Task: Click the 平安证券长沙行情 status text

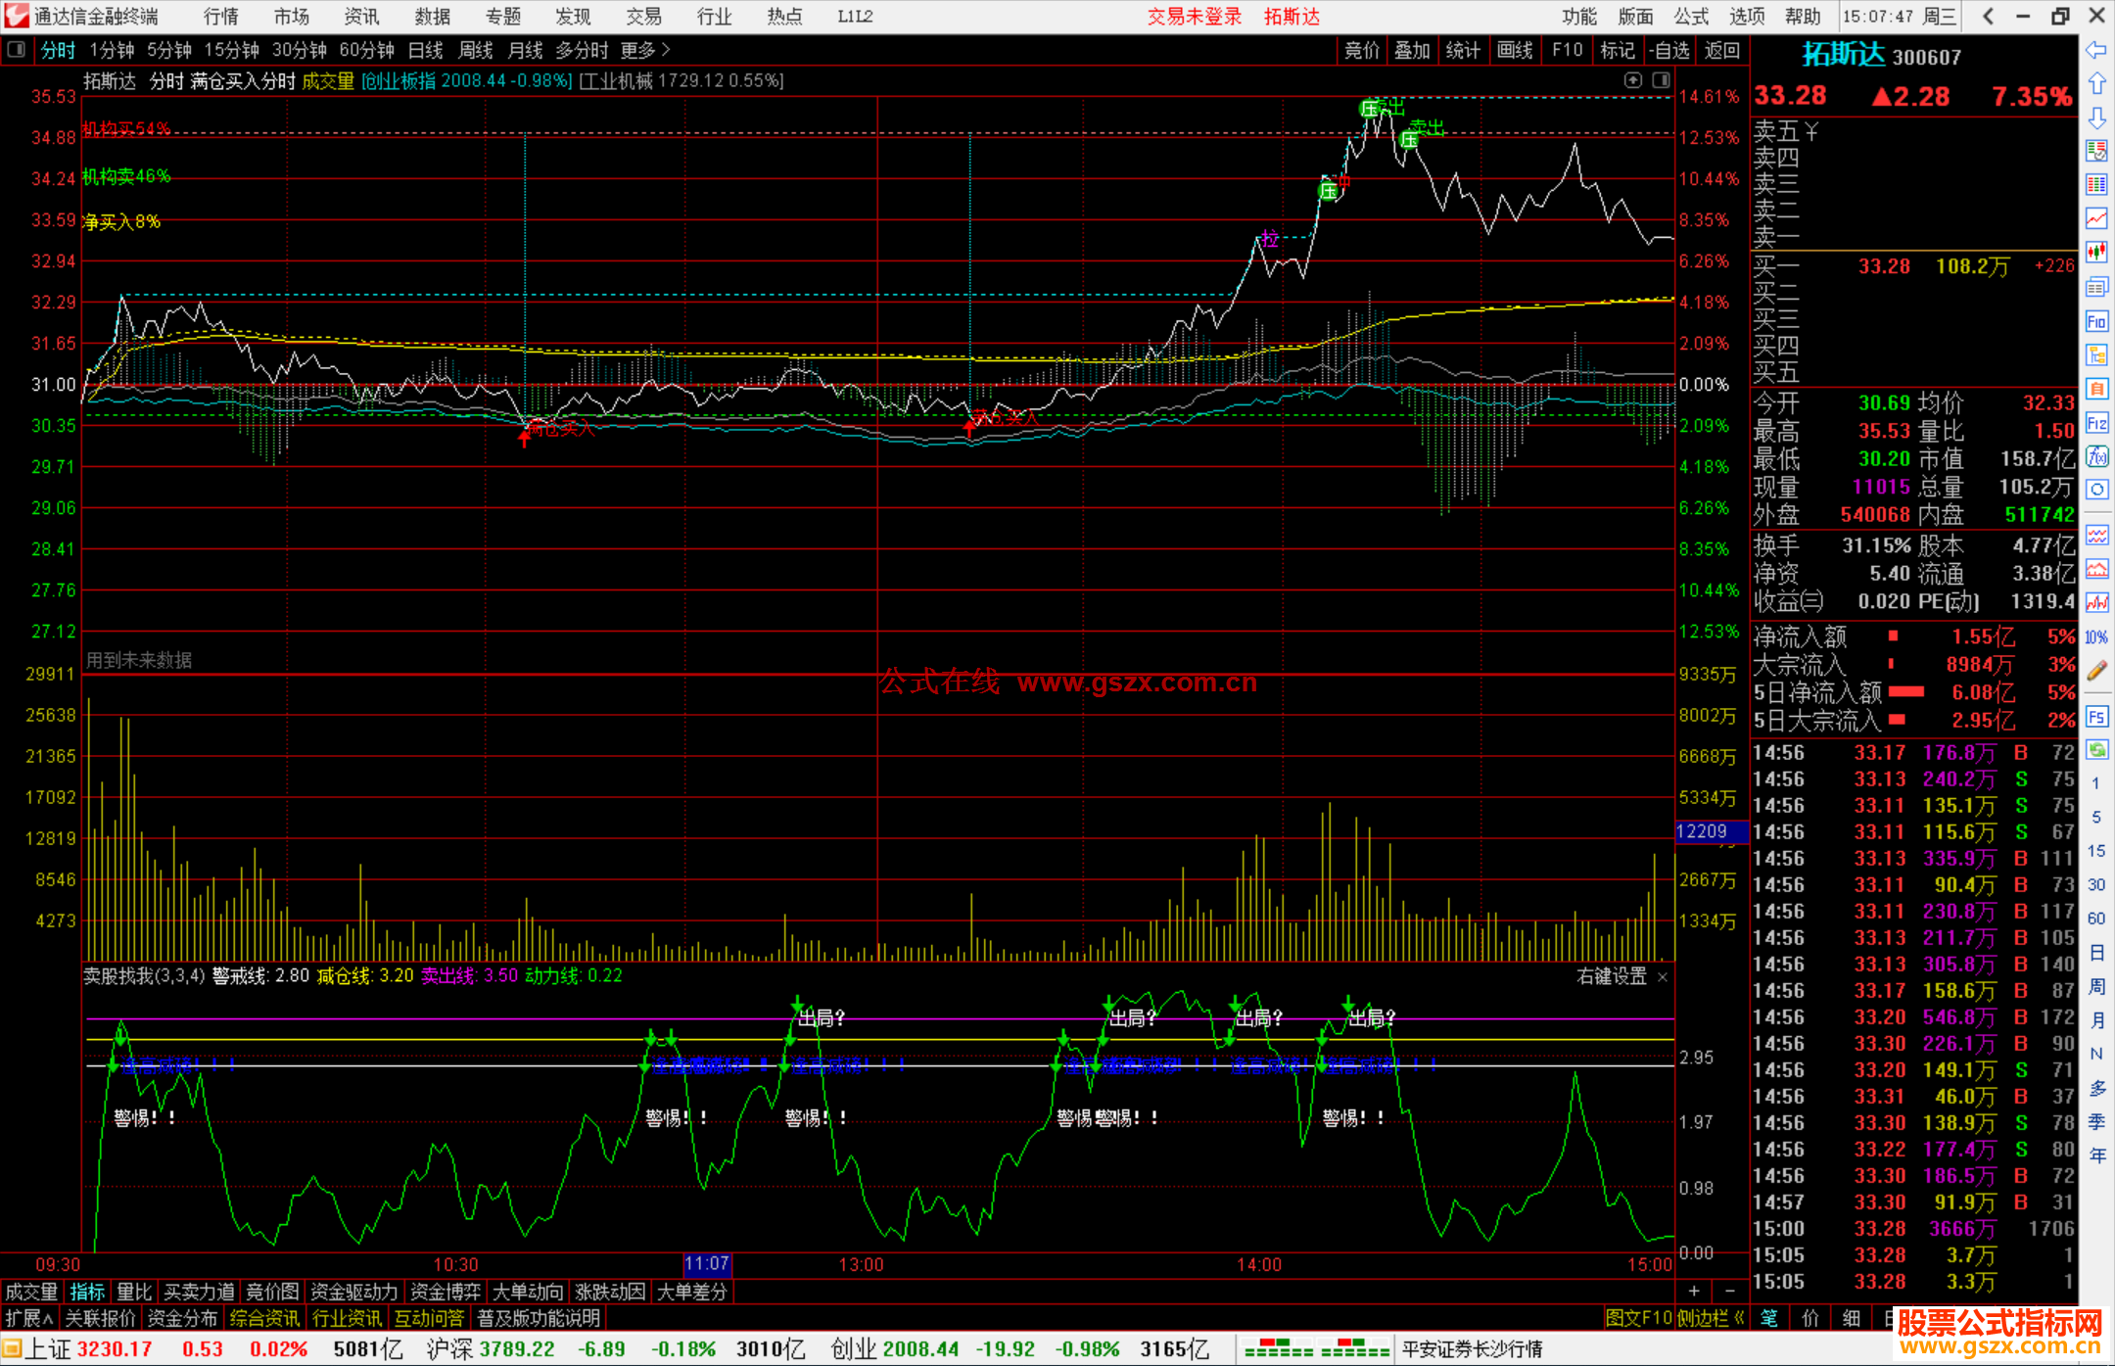Action: tap(1472, 1348)
